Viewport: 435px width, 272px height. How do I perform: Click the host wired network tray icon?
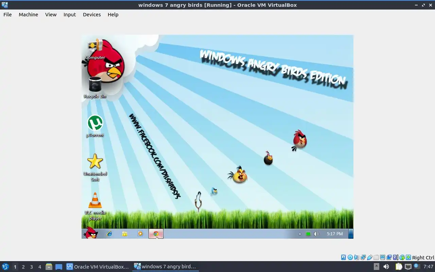tap(408, 267)
